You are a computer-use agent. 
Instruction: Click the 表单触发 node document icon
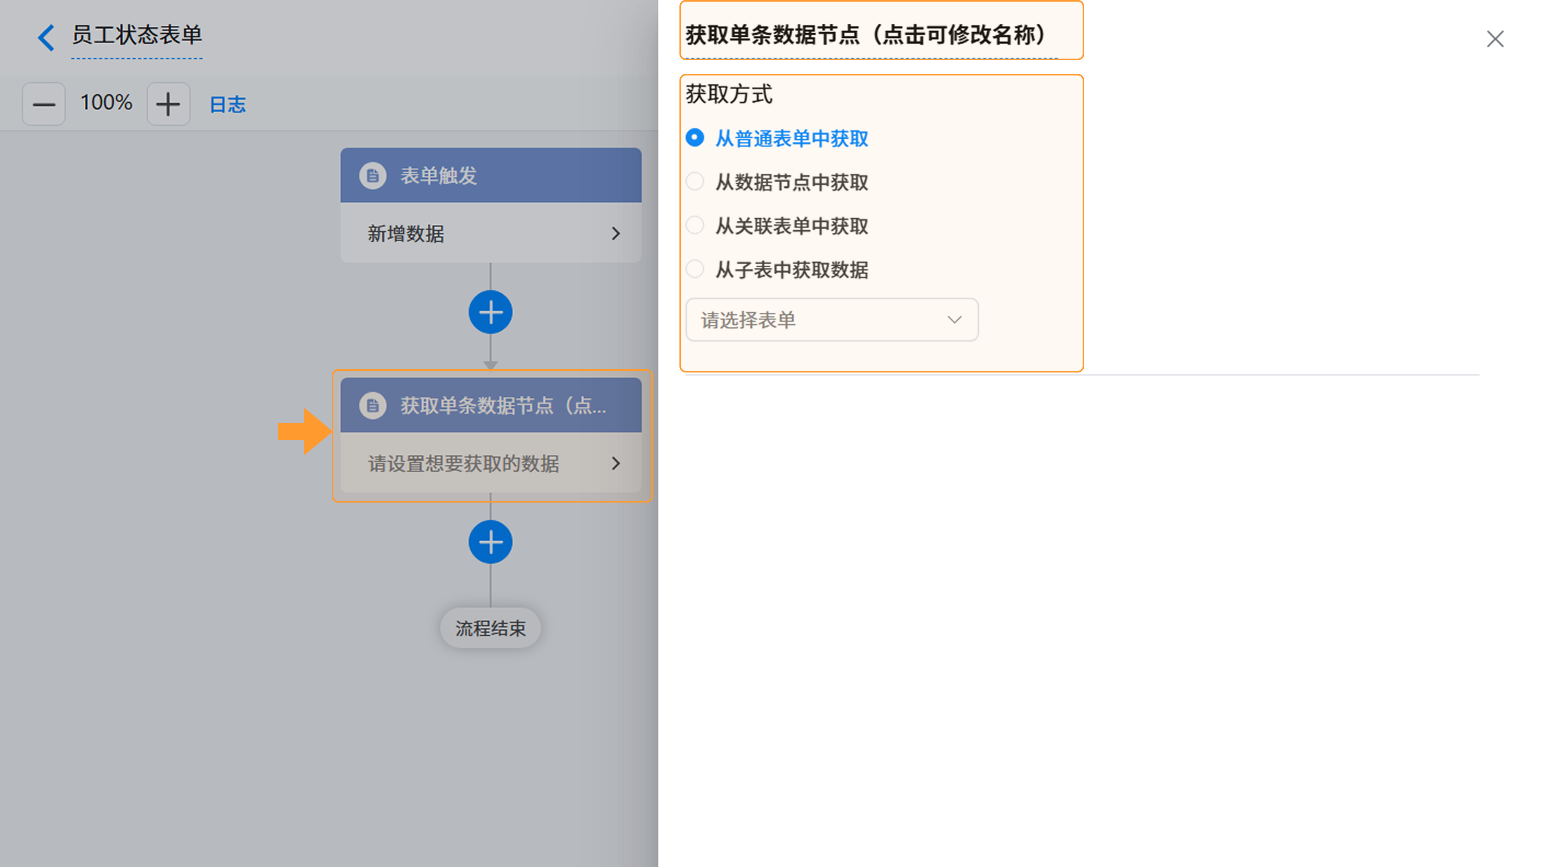tap(373, 176)
